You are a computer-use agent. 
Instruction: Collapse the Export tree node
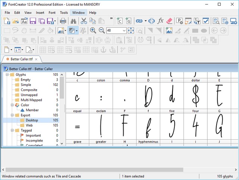point(12,115)
